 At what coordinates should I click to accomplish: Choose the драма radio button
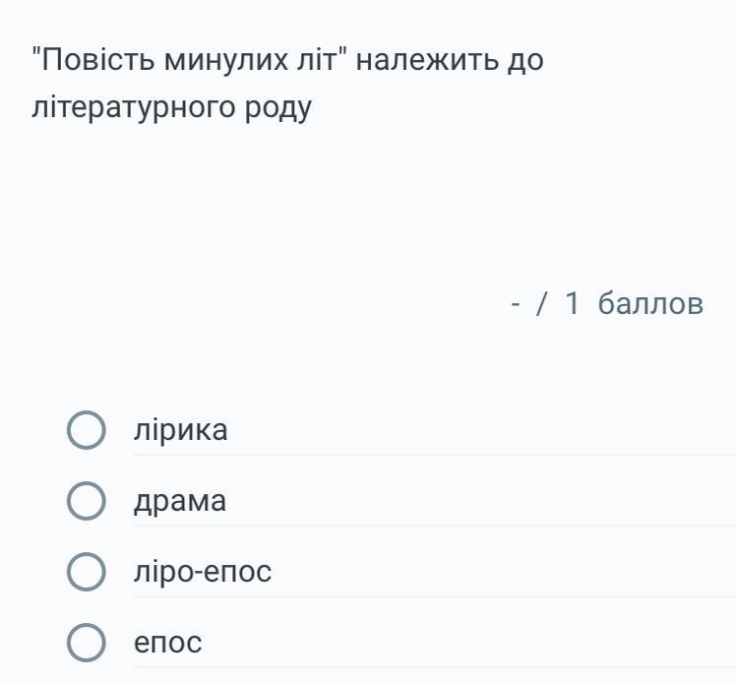(x=86, y=501)
